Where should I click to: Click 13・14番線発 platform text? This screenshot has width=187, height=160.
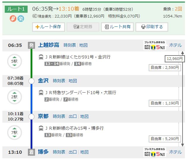(57, 64)
